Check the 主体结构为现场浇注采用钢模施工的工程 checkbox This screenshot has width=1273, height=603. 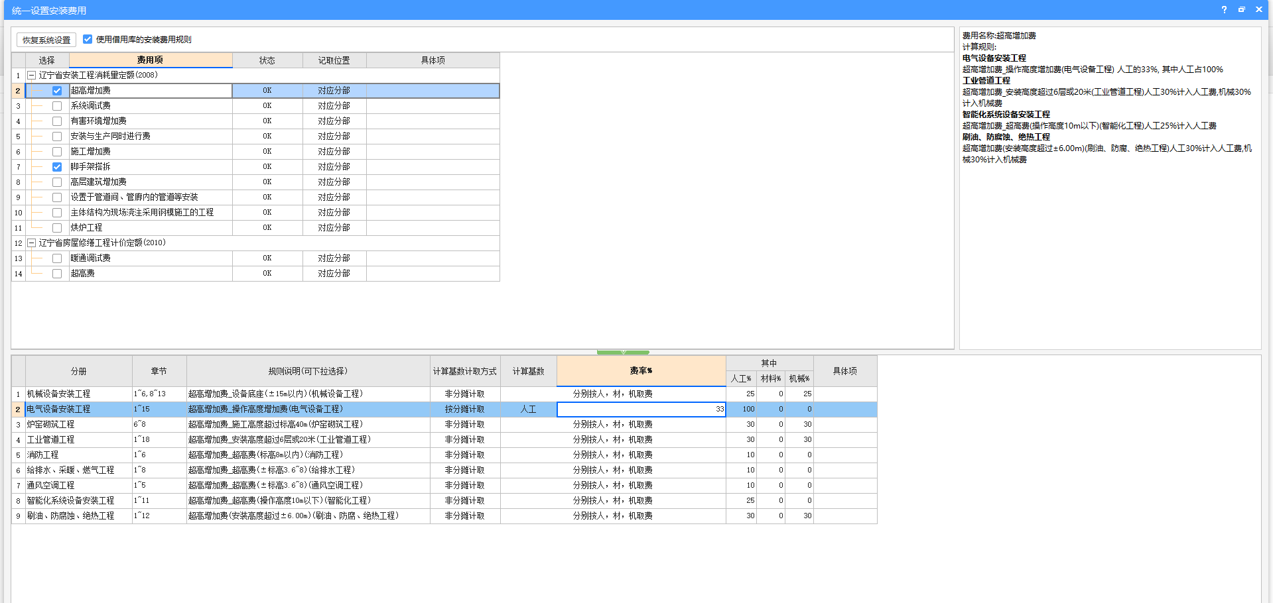pos(57,213)
